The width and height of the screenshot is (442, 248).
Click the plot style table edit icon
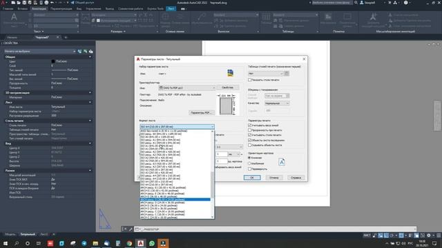287,74
